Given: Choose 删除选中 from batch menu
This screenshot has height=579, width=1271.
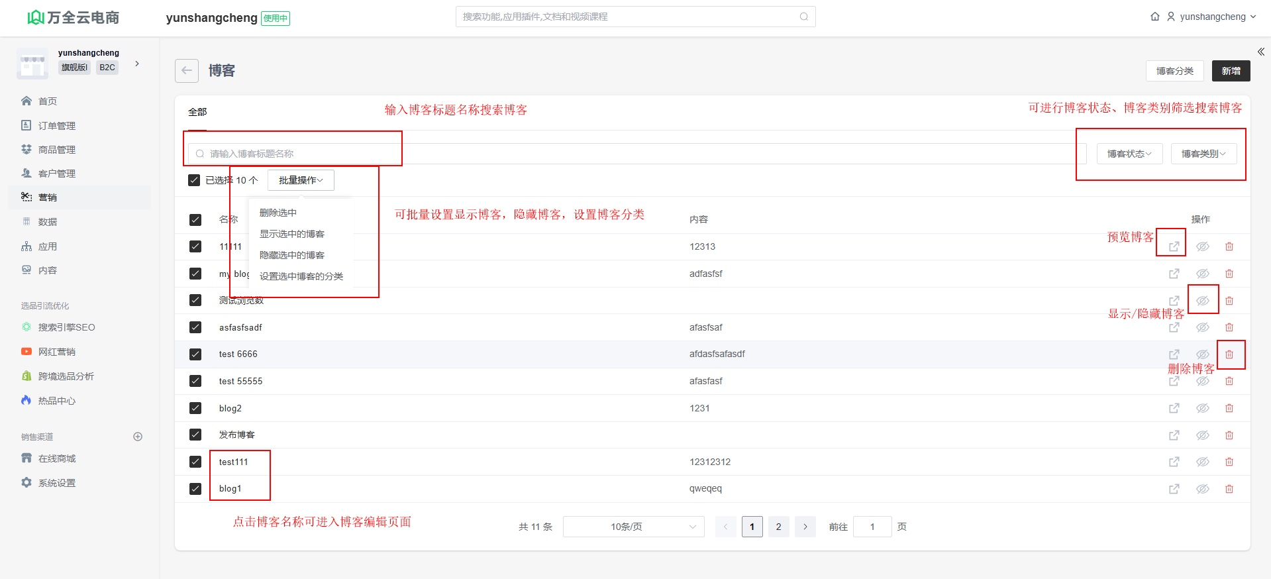Looking at the screenshot, I should pyautogui.click(x=278, y=213).
